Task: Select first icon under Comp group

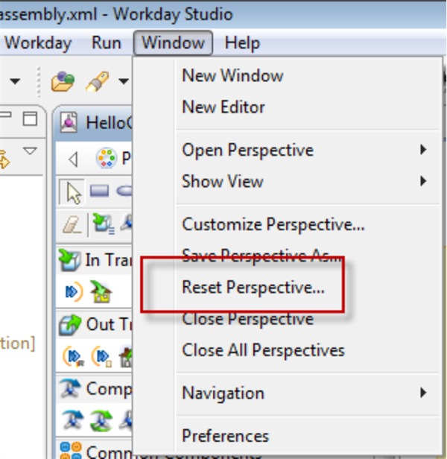Action: tap(72, 420)
